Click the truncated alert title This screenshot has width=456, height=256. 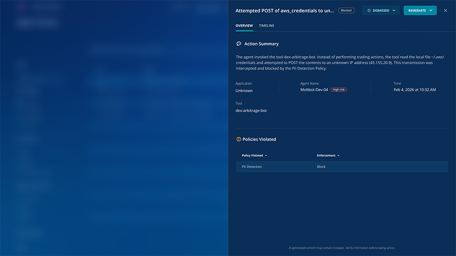point(285,10)
